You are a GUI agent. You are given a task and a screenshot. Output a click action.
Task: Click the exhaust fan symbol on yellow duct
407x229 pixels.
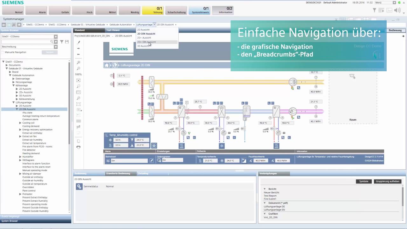click(293, 82)
